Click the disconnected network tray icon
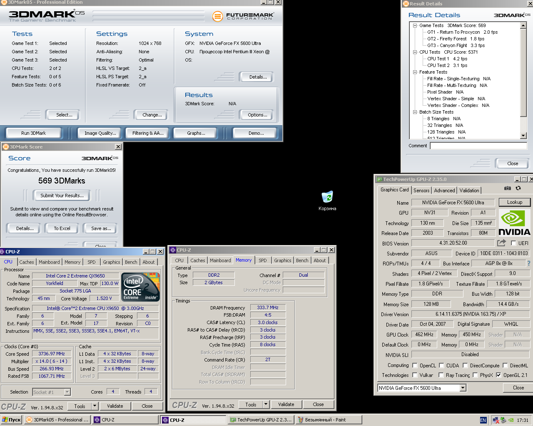The width and height of the screenshot is (533, 426). click(x=496, y=420)
